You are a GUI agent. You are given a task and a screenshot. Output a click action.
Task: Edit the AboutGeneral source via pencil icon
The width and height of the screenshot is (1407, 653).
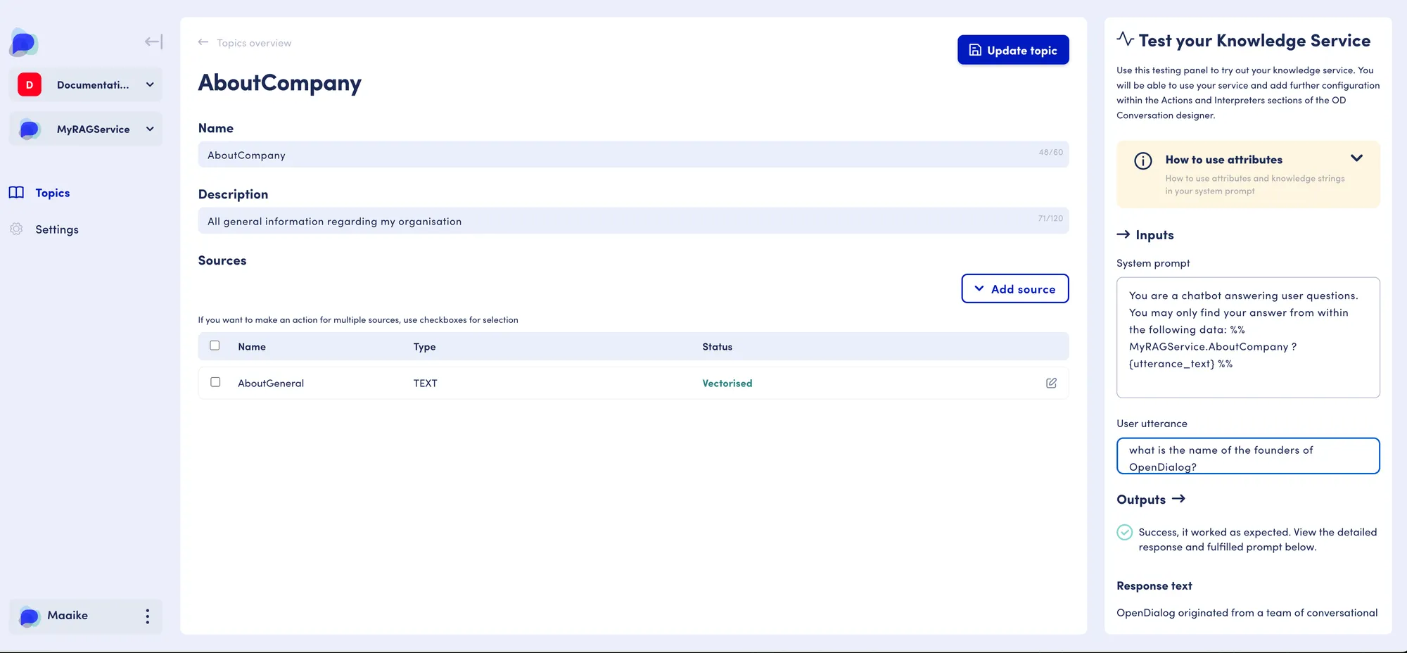(1051, 383)
